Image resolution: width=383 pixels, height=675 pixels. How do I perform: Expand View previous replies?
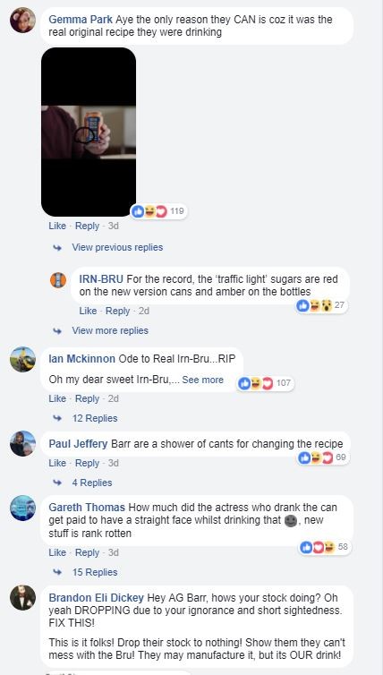[x=117, y=247]
